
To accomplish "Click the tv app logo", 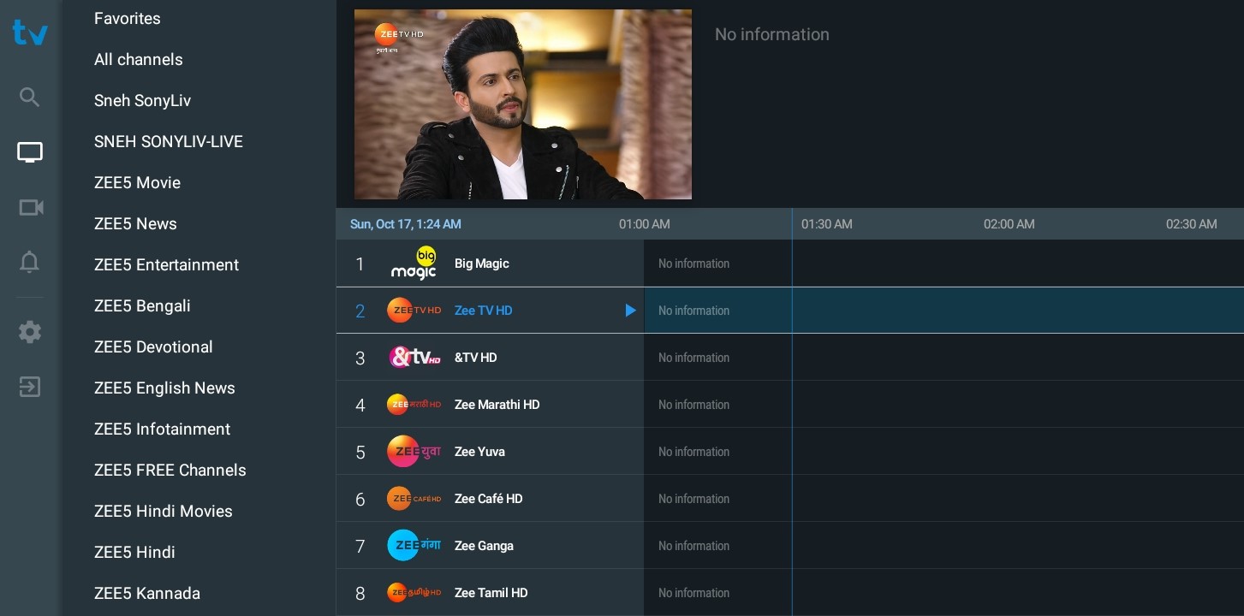I will tap(30, 33).
